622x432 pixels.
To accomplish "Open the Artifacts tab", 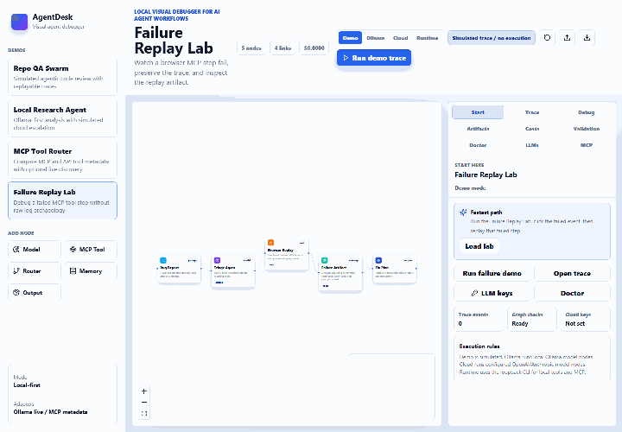I will tap(478, 129).
